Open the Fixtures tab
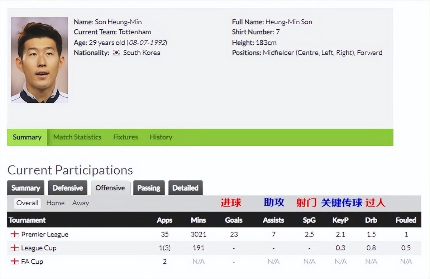Screen dimensions: 430x279 (x=125, y=137)
